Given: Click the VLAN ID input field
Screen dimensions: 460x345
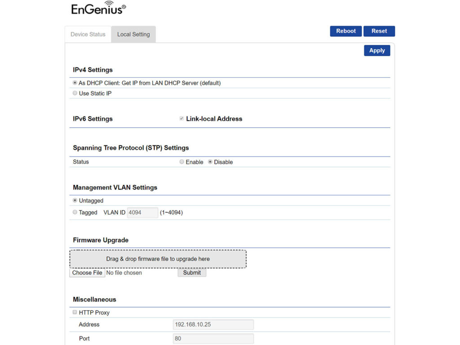Looking at the screenshot, I should 142,212.
